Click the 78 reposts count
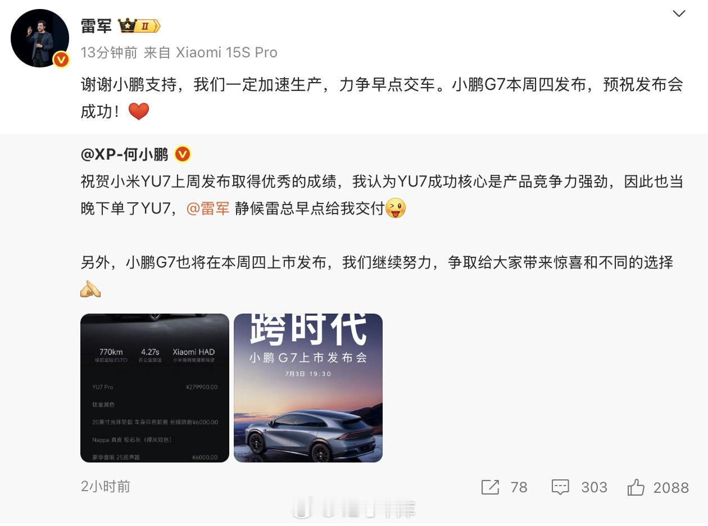 [x=519, y=487]
